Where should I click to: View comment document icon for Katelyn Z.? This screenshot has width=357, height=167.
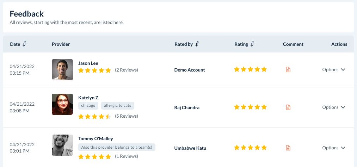(288, 107)
